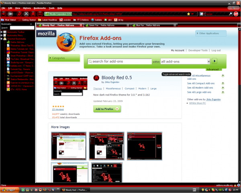Open the Tools menu
This screenshot has width=241, height=193.
click(52, 8)
